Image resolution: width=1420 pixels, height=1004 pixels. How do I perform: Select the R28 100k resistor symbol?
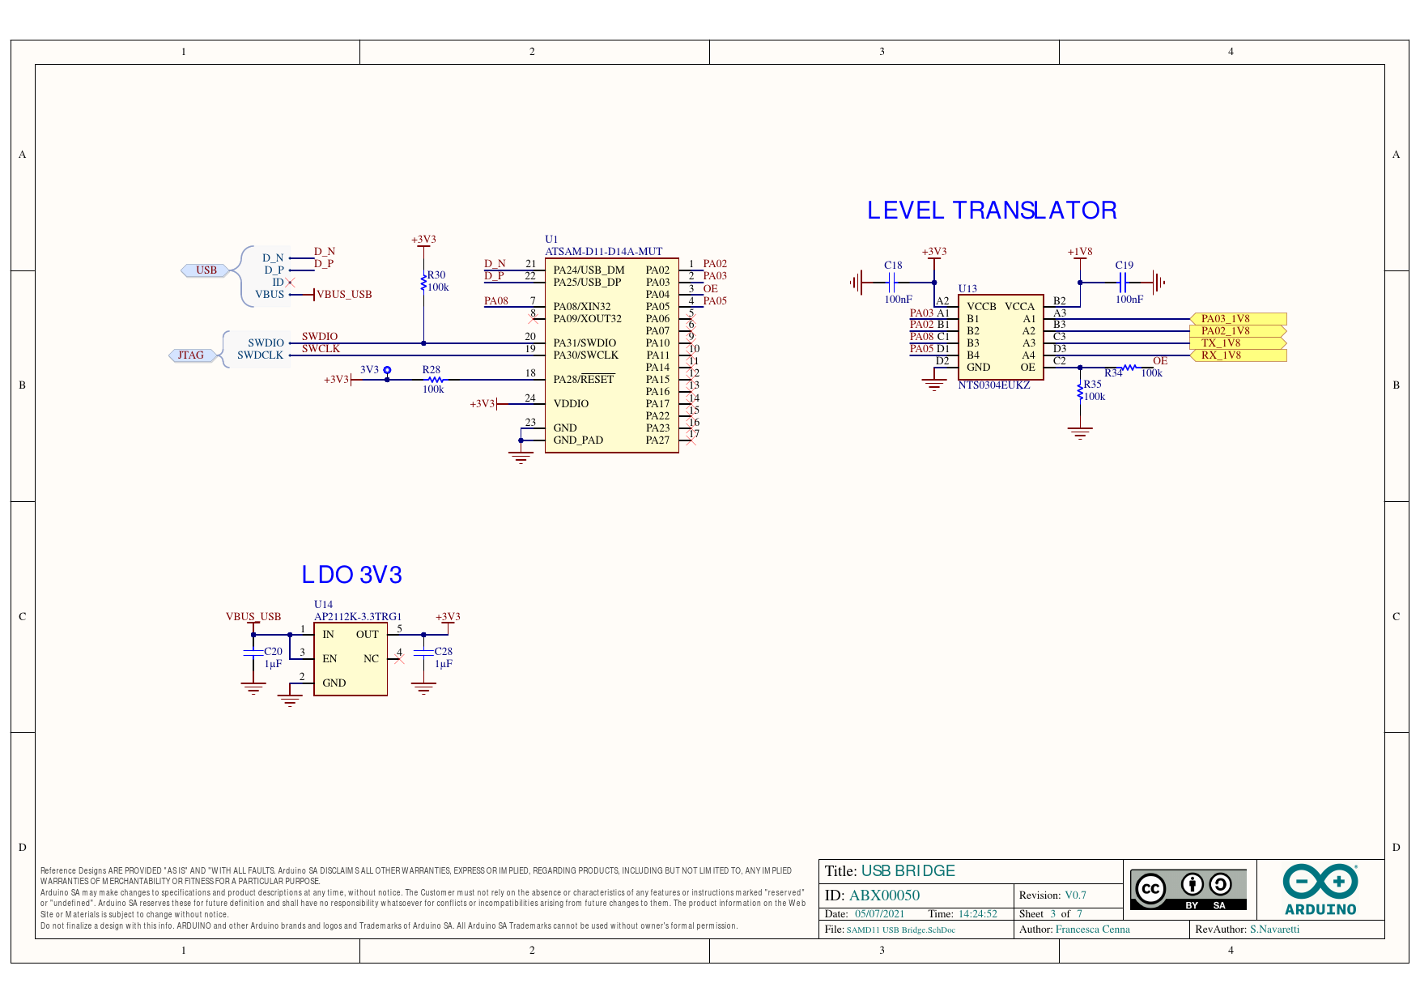pos(435,380)
